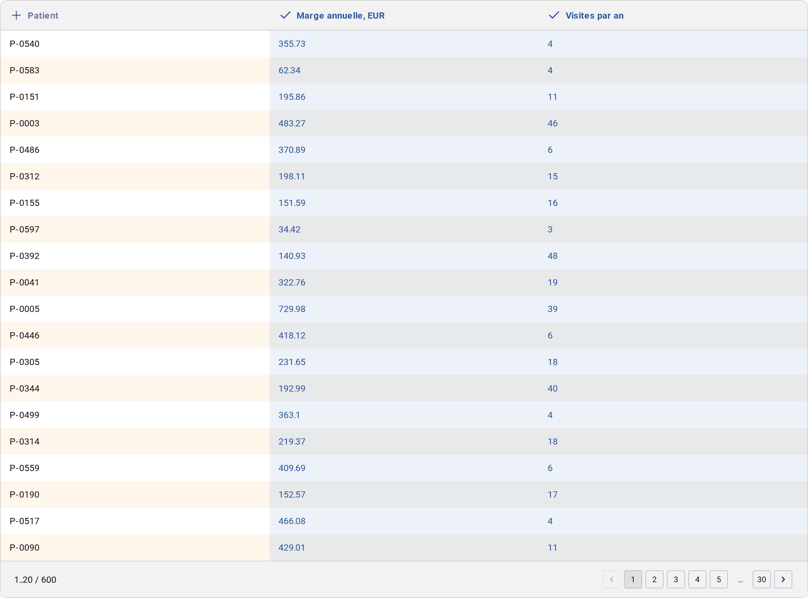Click the plus icon beside Patient header
The image size is (808, 598).
pyautogui.click(x=16, y=15)
